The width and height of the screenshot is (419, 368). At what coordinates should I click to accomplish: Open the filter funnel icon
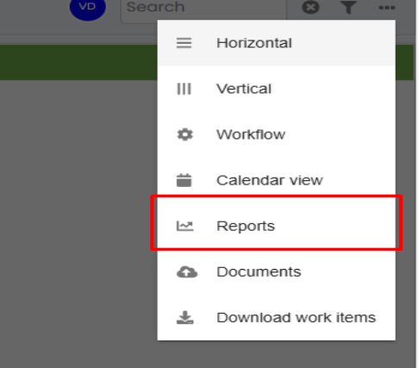coord(348,7)
